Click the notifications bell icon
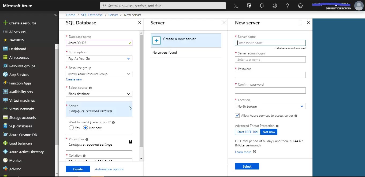The width and height of the screenshot is (365, 177). 262,6
